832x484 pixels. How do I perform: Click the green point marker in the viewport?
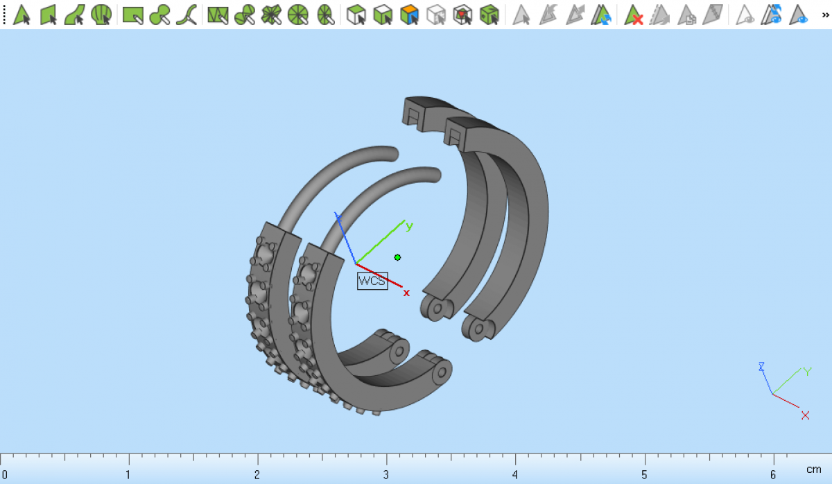397,257
